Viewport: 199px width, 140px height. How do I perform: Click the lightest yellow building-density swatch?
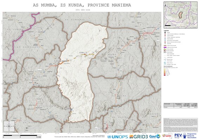[165, 69]
